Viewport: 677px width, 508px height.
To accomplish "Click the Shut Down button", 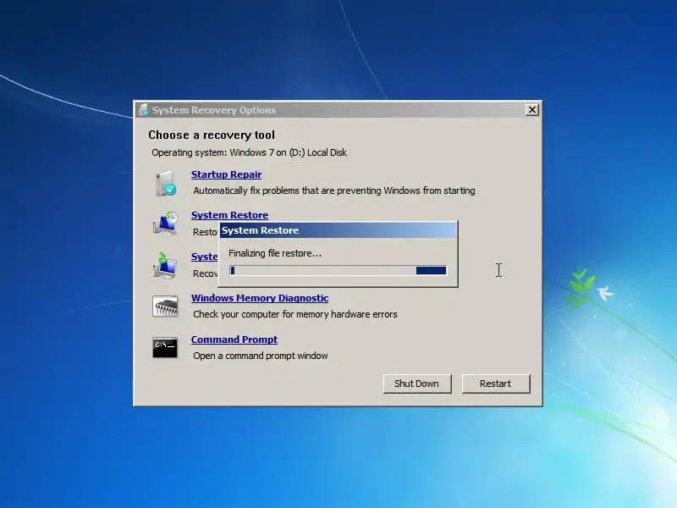I will (417, 384).
